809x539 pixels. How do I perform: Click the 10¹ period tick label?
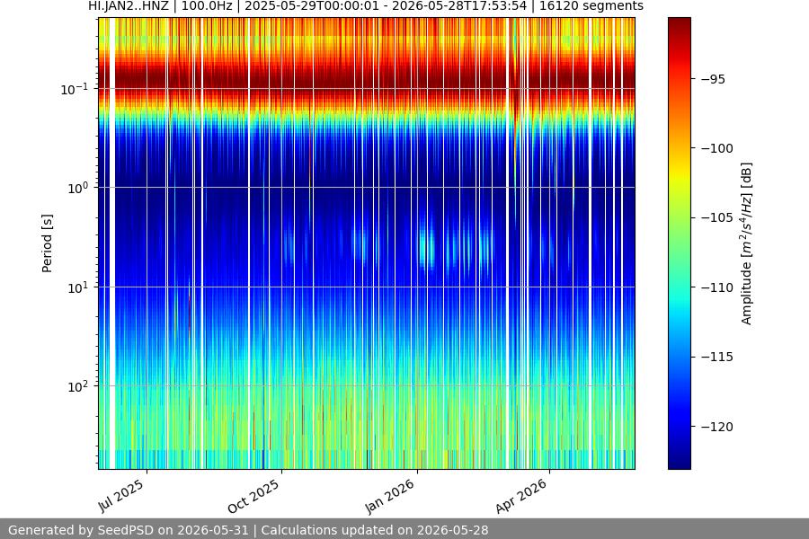(78, 287)
